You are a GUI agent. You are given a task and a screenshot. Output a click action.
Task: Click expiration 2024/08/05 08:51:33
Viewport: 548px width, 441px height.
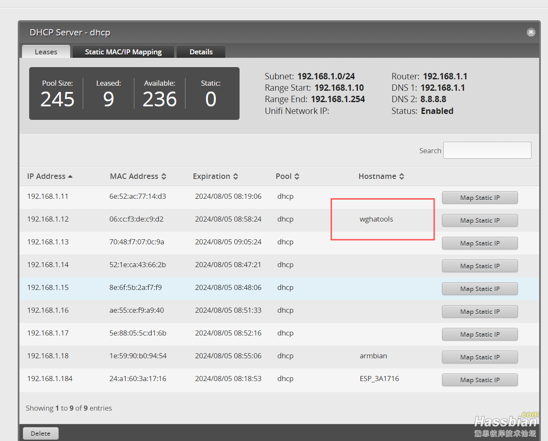(x=228, y=310)
